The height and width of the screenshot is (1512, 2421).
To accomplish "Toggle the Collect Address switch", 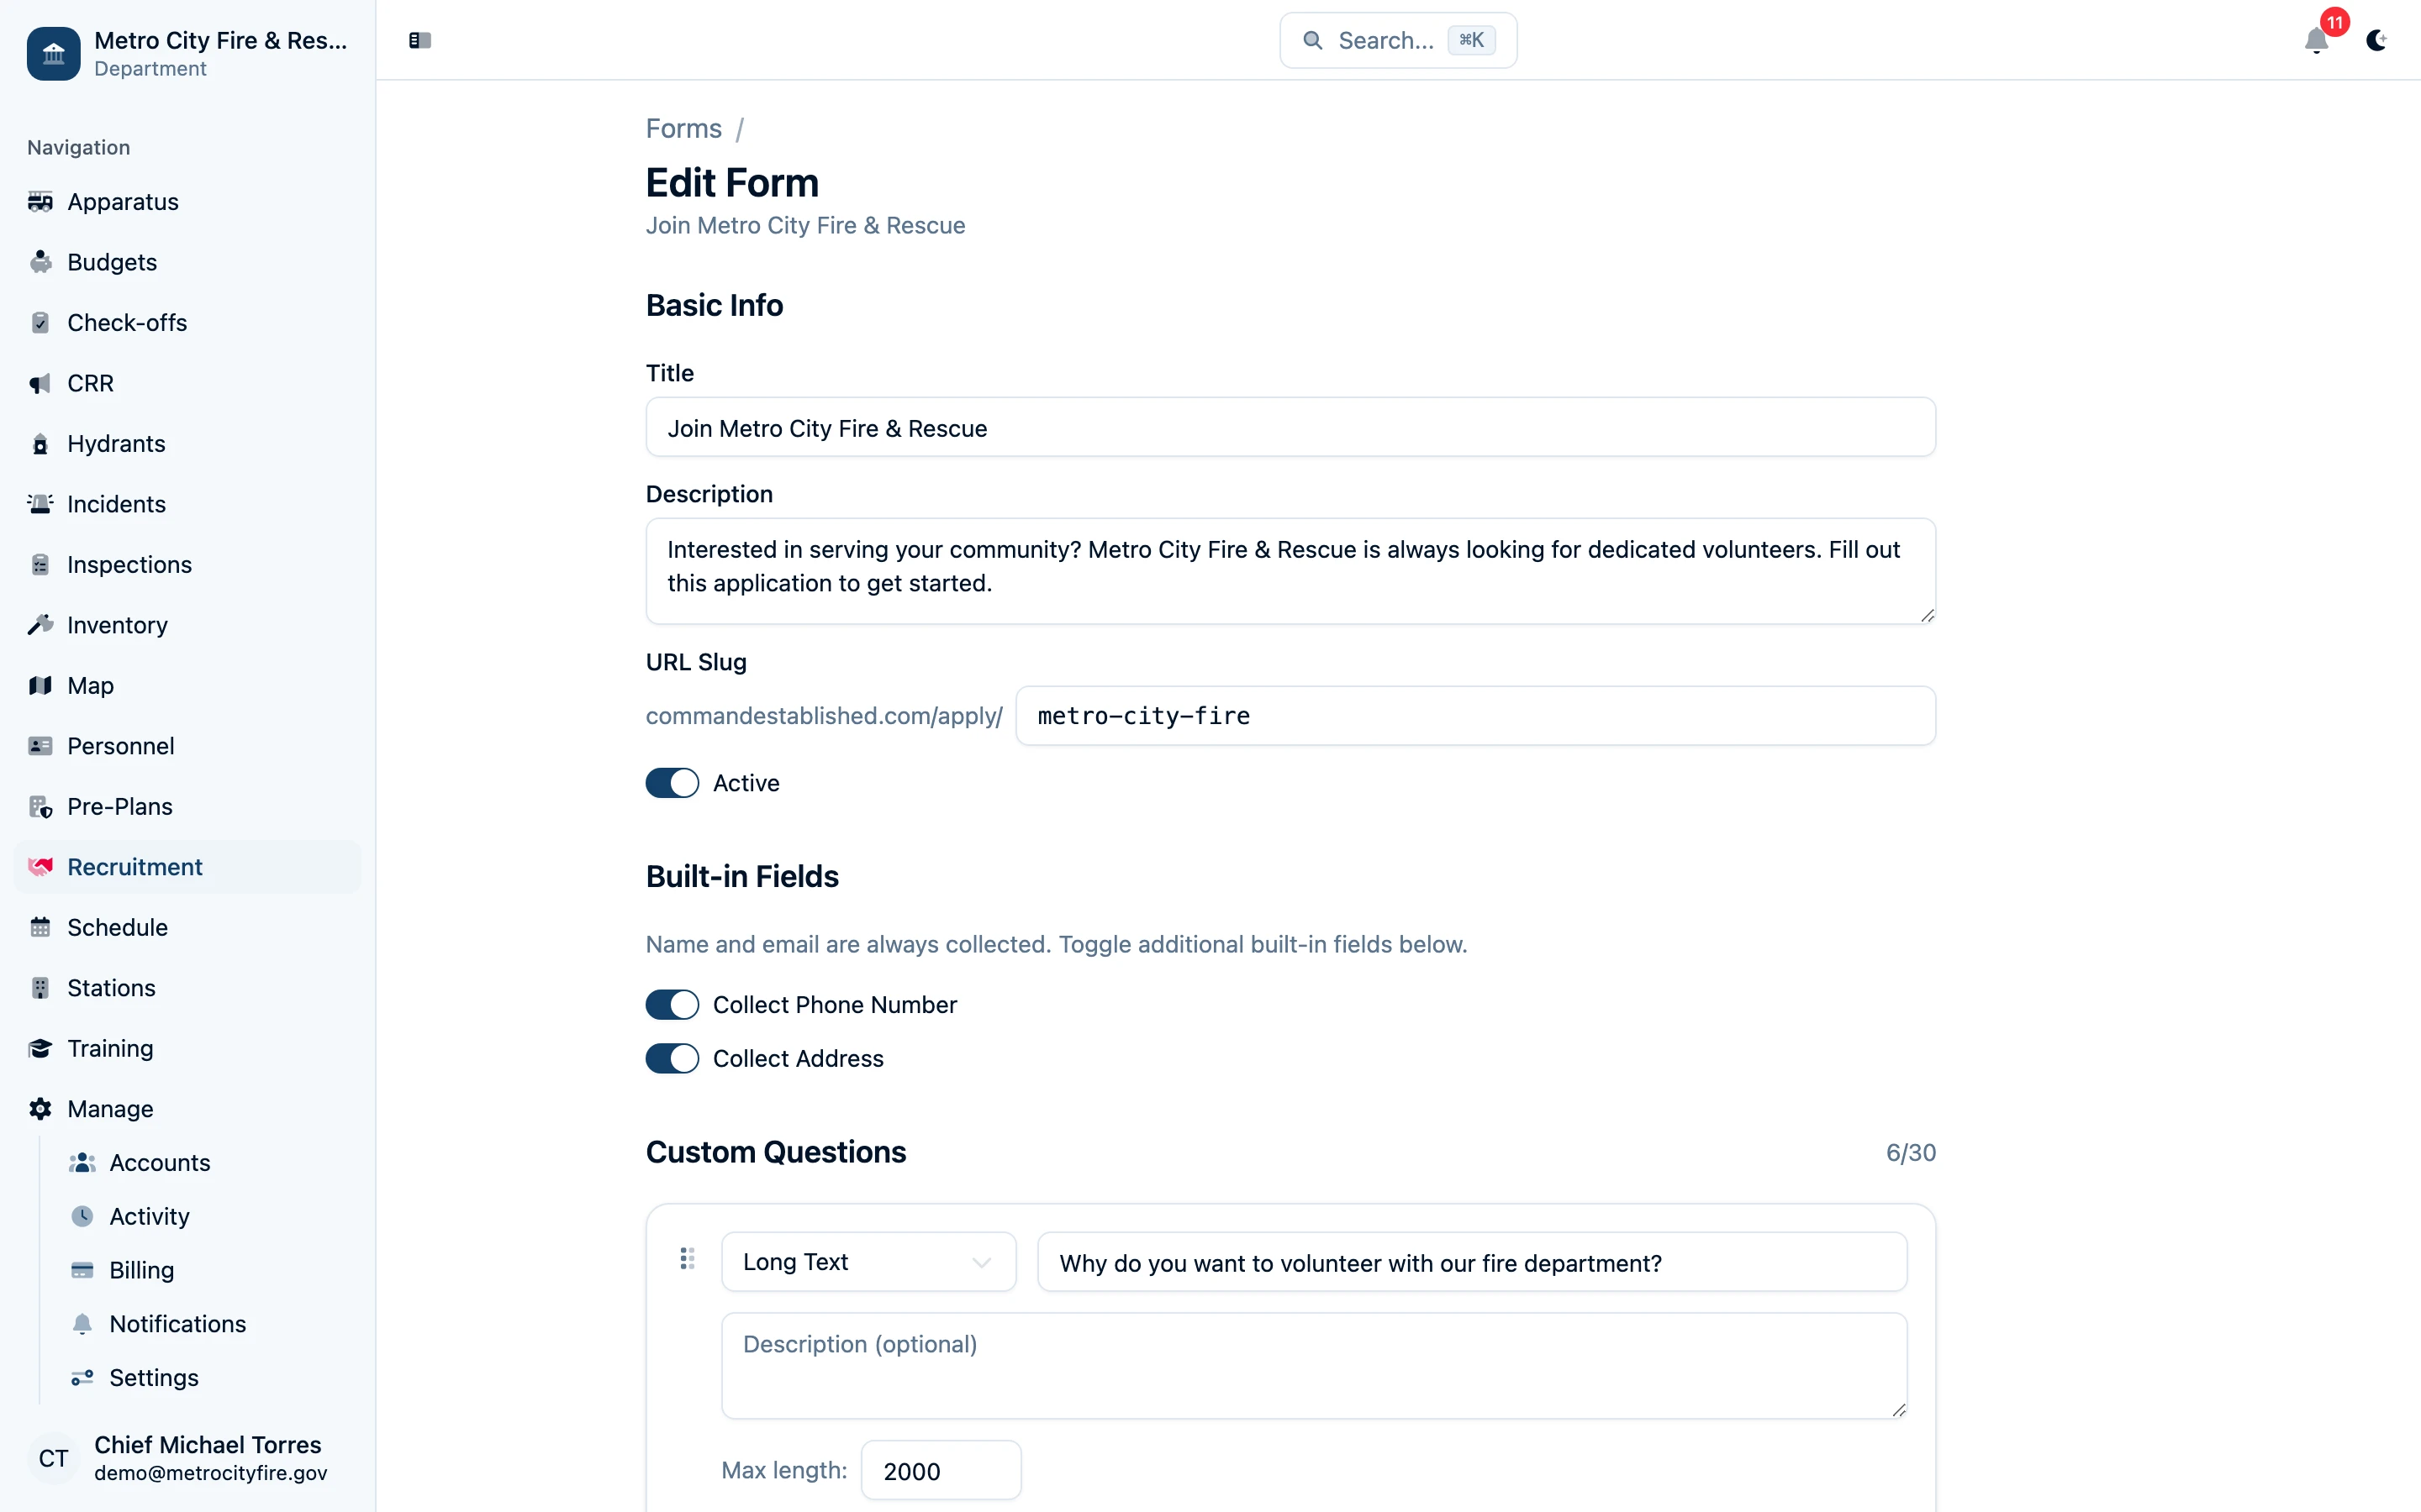I will pos(672,1059).
